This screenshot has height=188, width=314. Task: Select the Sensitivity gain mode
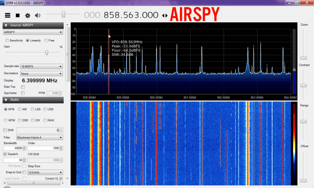click(7, 40)
